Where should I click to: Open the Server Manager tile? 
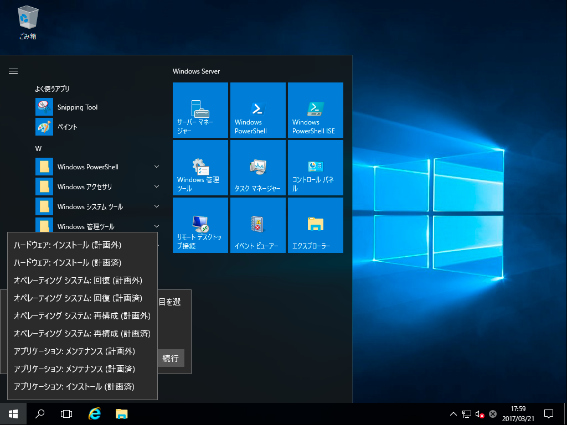coord(200,110)
